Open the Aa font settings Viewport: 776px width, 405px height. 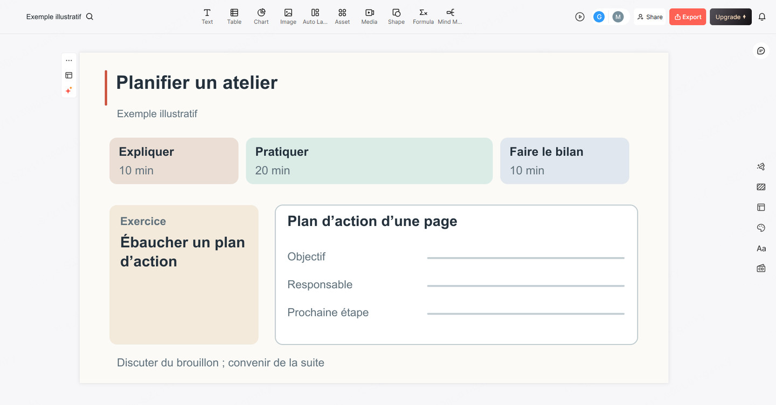[761, 248]
